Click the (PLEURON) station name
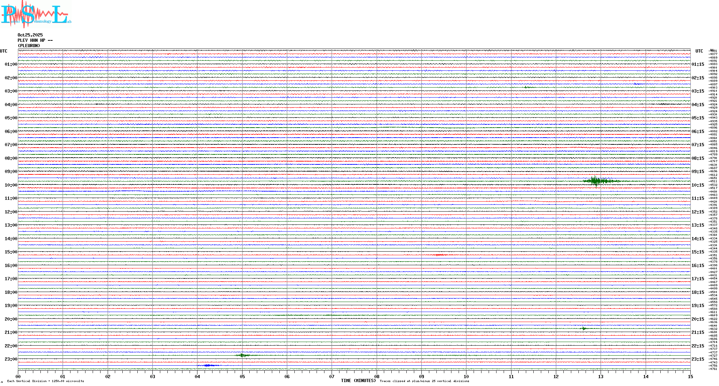Screen dimensions: 719x386 click(29, 46)
